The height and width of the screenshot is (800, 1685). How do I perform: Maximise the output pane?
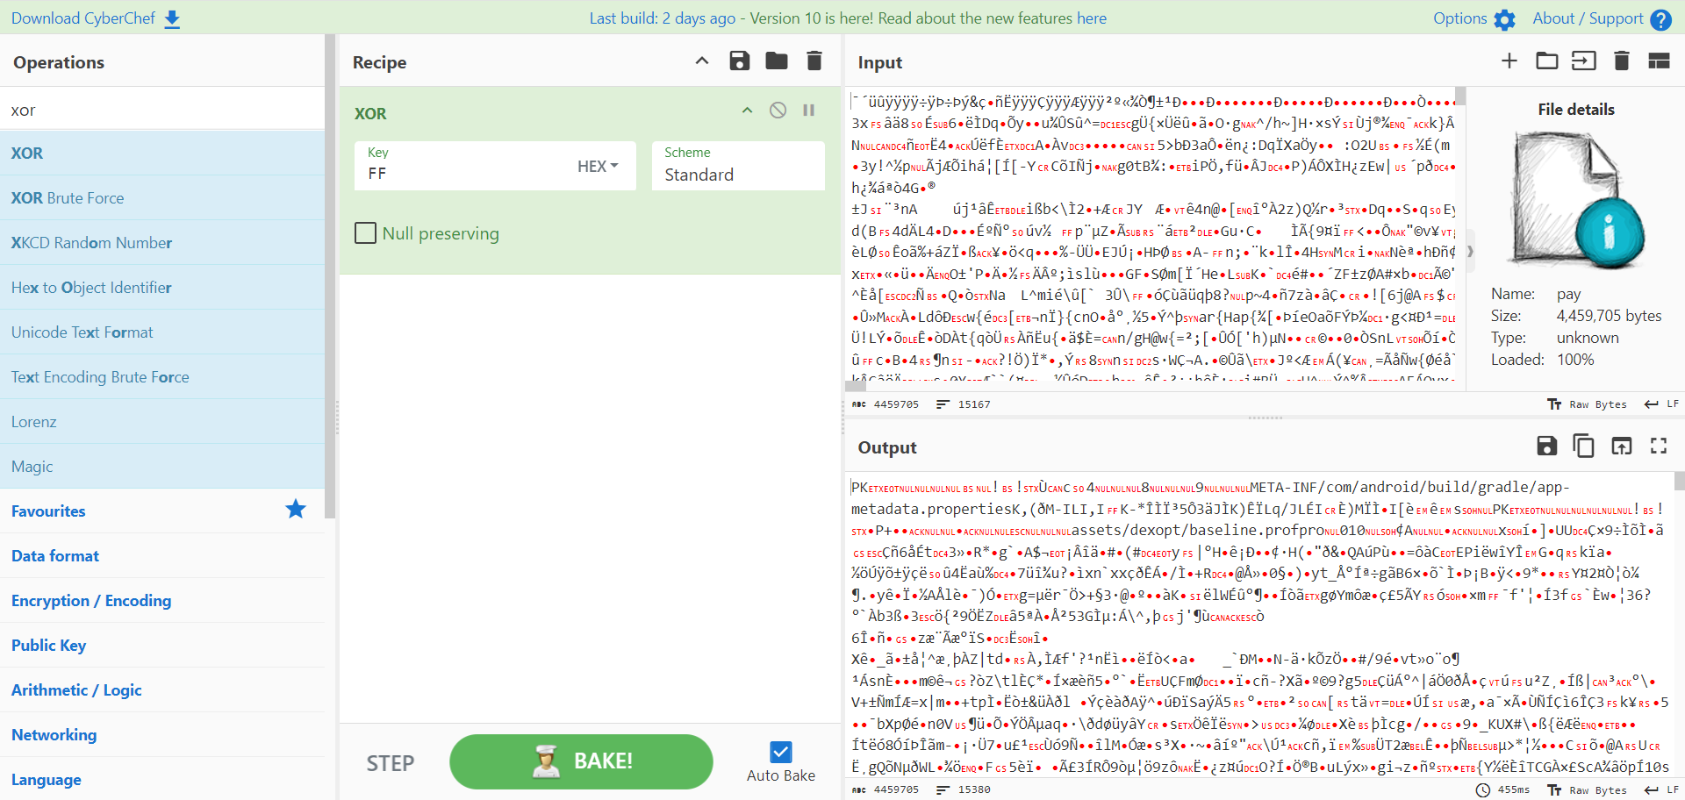coord(1658,446)
